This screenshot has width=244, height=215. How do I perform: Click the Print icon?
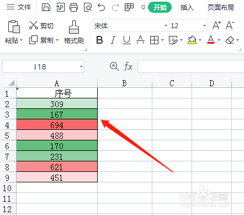(x=74, y=8)
